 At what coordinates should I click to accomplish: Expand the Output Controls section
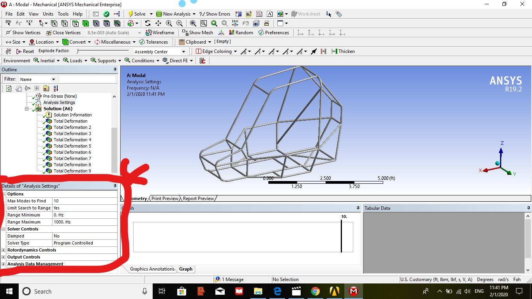[x=4, y=257]
